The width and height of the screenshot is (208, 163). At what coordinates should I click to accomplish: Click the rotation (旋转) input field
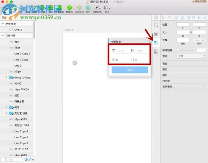point(183,40)
